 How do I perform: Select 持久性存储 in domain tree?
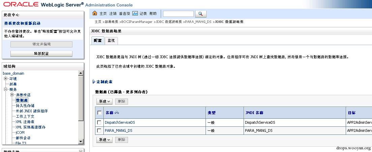pyautogui.click(x=25, y=106)
